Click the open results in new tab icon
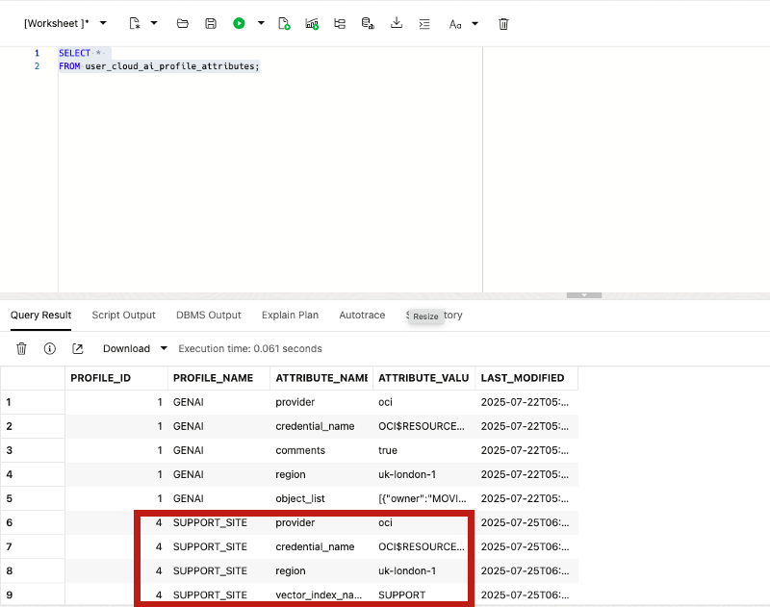This screenshot has height=607, width=770. 78,348
